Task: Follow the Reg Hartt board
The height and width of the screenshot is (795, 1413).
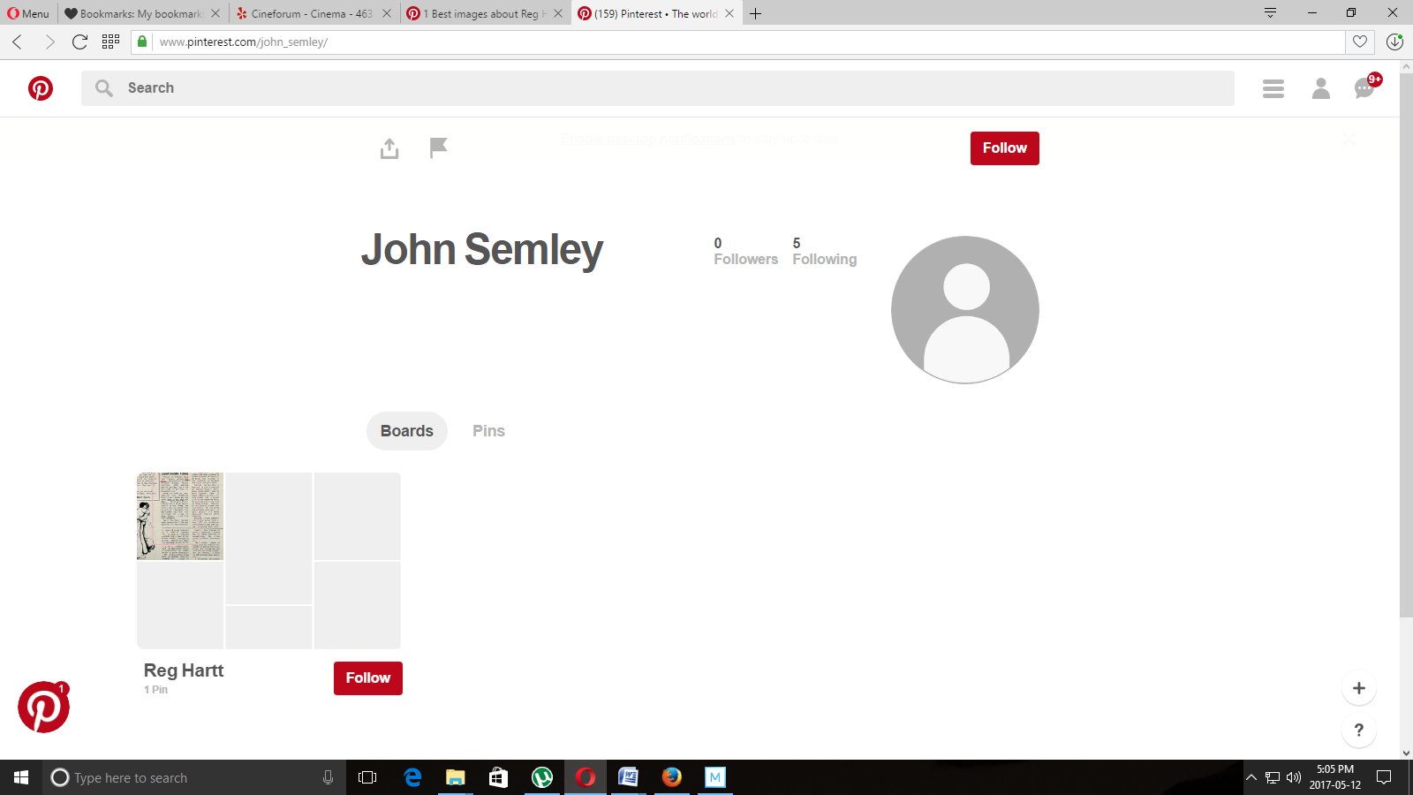Action: click(367, 678)
